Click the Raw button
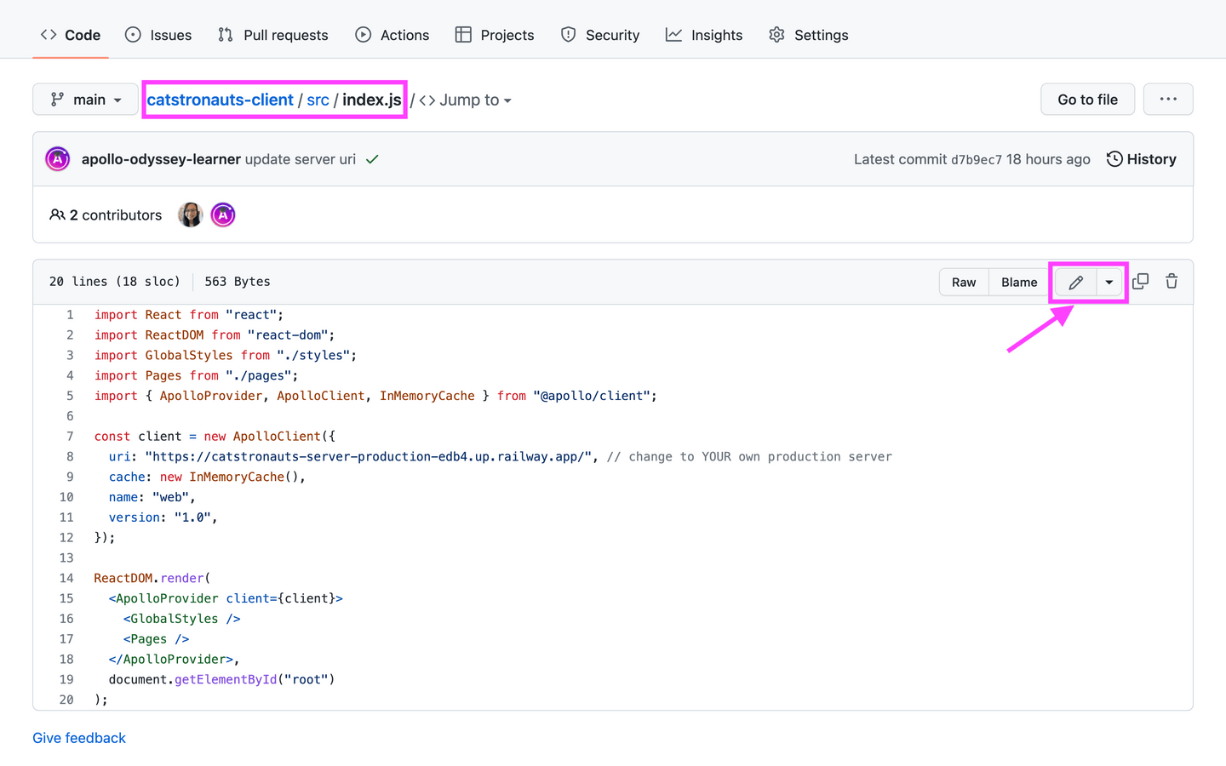Screen dimensions: 1226x766 coord(964,283)
